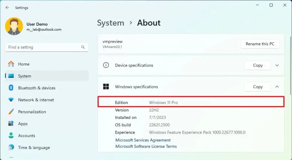Viewport: 292px width, 160px height.
Task: Open the Microsoft Services Agreement link
Action: [143, 140]
